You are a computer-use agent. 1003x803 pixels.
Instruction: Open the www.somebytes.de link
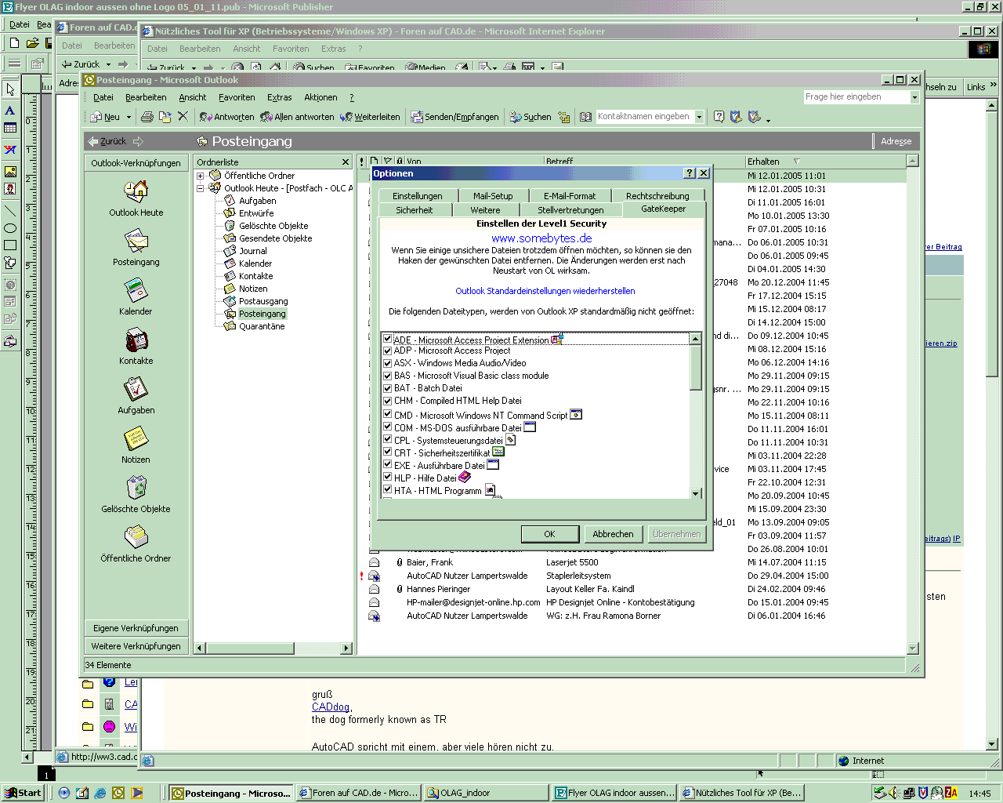pyautogui.click(x=541, y=238)
